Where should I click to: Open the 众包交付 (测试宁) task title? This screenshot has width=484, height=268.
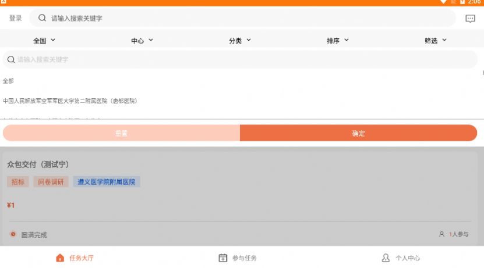38,164
